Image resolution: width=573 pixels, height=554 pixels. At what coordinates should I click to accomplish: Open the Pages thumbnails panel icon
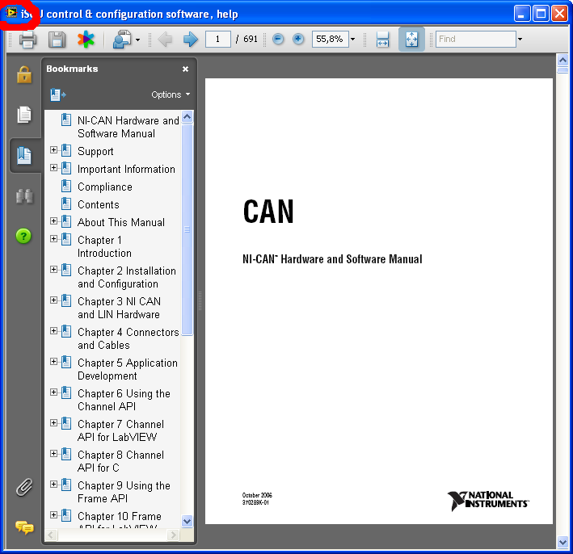coord(24,115)
